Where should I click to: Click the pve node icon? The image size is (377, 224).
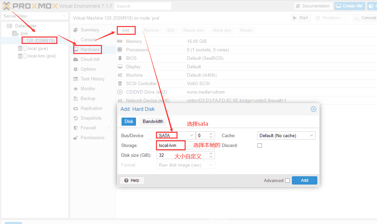click(x=15, y=33)
